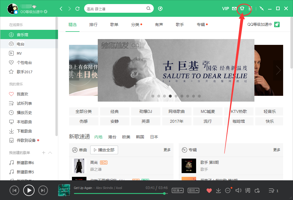The height and width of the screenshot is (200, 293).
Task: Open the message center envelope icon
Action: 234,8
